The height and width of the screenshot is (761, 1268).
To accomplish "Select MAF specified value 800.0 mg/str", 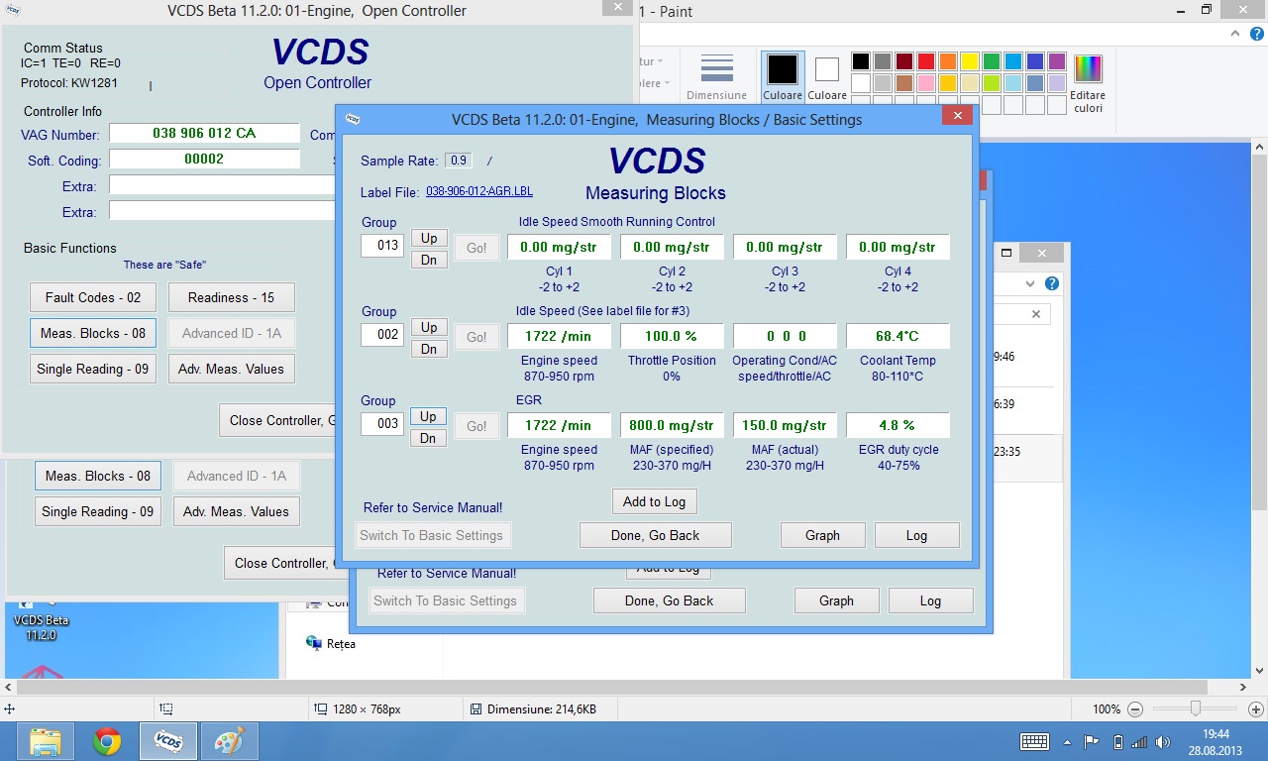I will [x=672, y=425].
